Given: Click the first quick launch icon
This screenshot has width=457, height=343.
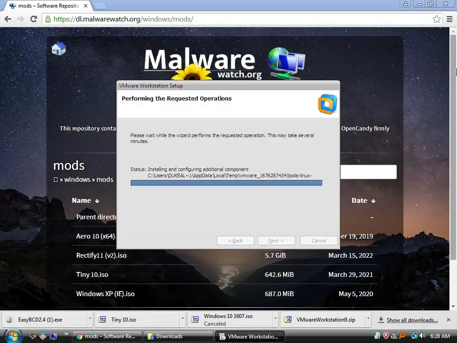Looking at the screenshot, I should (x=33, y=336).
